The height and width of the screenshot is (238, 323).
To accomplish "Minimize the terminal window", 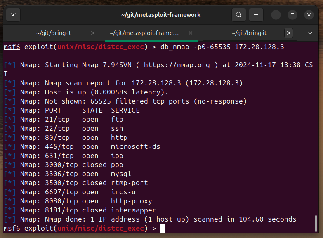I will (x=276, y=15).
